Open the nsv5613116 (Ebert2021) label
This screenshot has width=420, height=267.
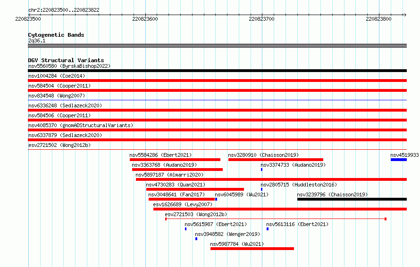tap(297, 224)
